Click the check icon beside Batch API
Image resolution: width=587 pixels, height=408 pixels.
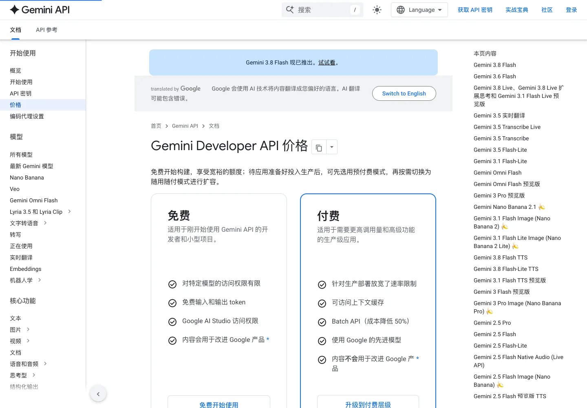(x=322, y=322)
